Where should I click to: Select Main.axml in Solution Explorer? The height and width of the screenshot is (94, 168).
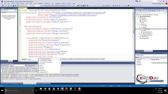(x=147, y=29)
